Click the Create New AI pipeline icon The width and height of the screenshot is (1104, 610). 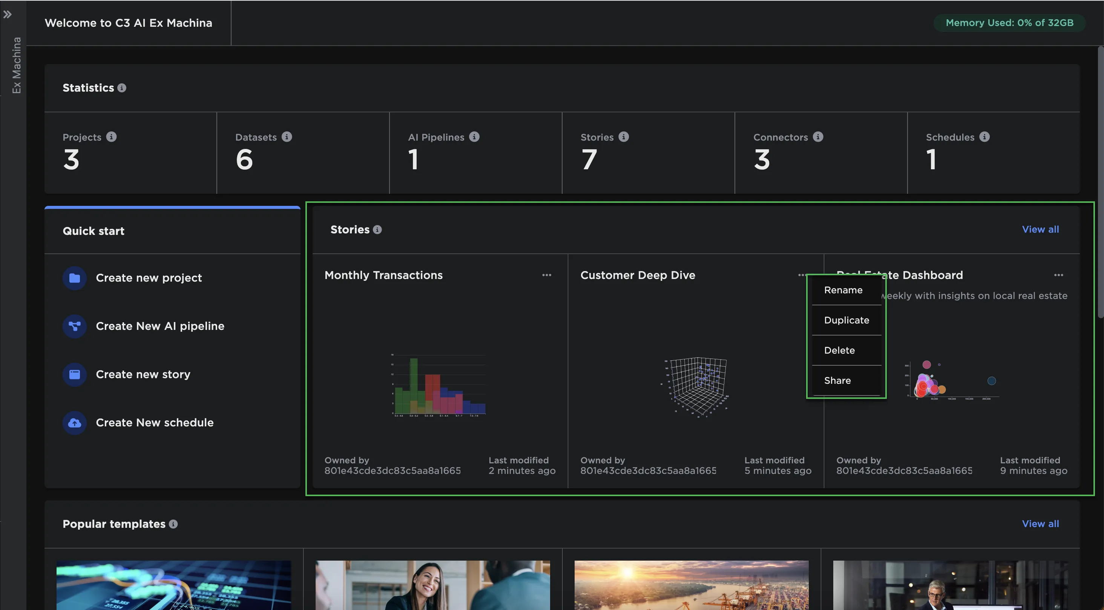tap(75, 326)
